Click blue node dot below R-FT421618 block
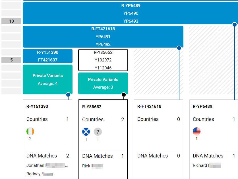The image size is (238, 179). [179, 48]
